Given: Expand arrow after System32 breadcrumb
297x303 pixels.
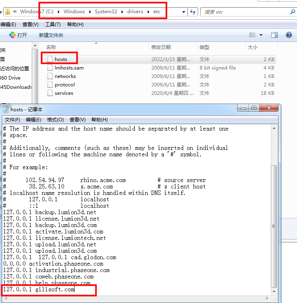Looking at the screenshot, I should point(122,12).
